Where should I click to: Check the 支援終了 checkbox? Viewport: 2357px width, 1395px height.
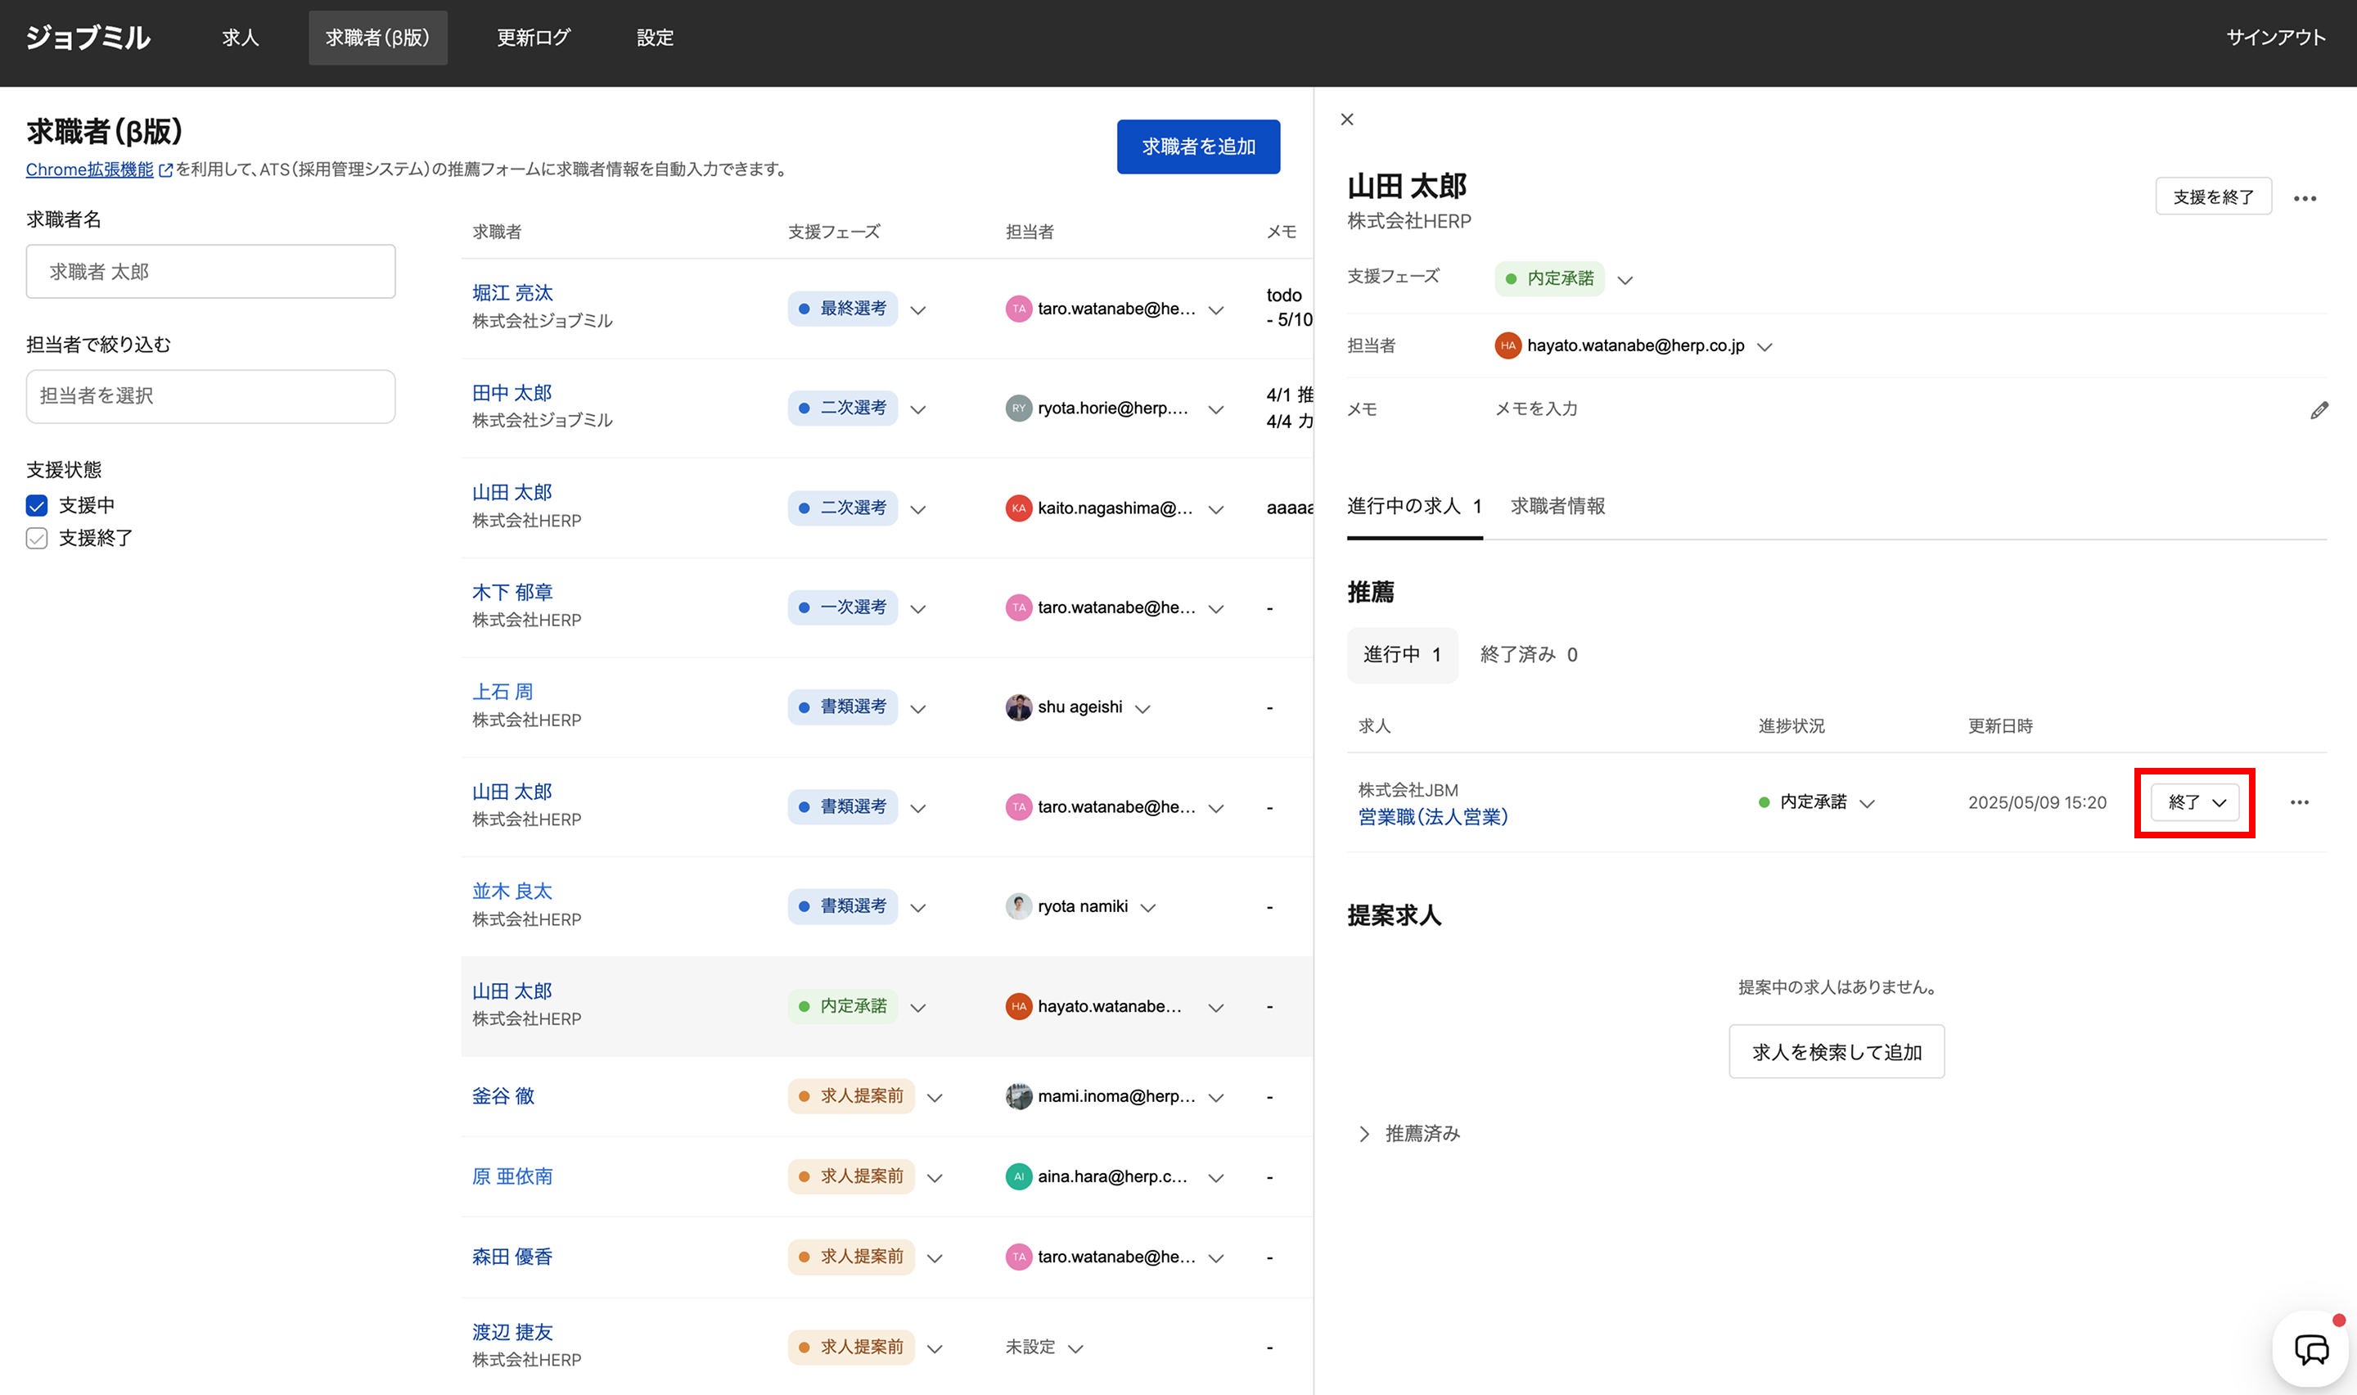(37, 539)
